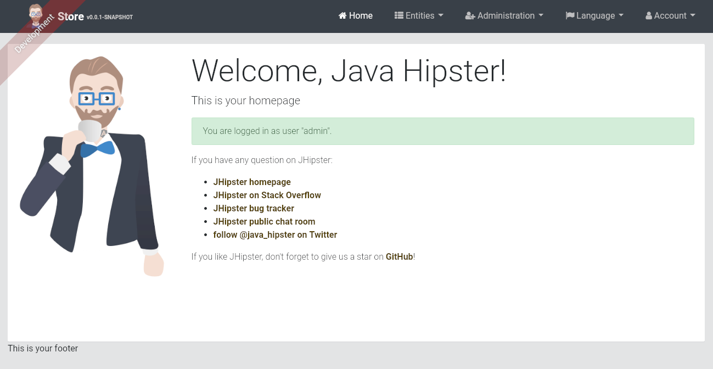Click the Welcome, Java Hipster! heading
This screenshot has height=369, width=713.
(x=349, y=71)
